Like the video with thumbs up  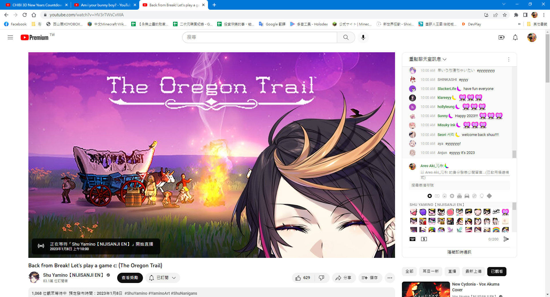(303, 278)
